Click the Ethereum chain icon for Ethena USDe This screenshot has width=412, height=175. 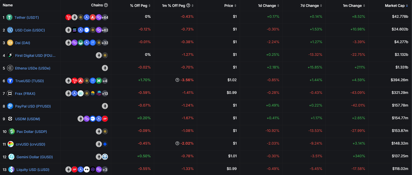click(105, 68)
